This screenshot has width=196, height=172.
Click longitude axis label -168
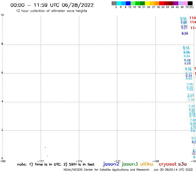[x=155, y=161]
